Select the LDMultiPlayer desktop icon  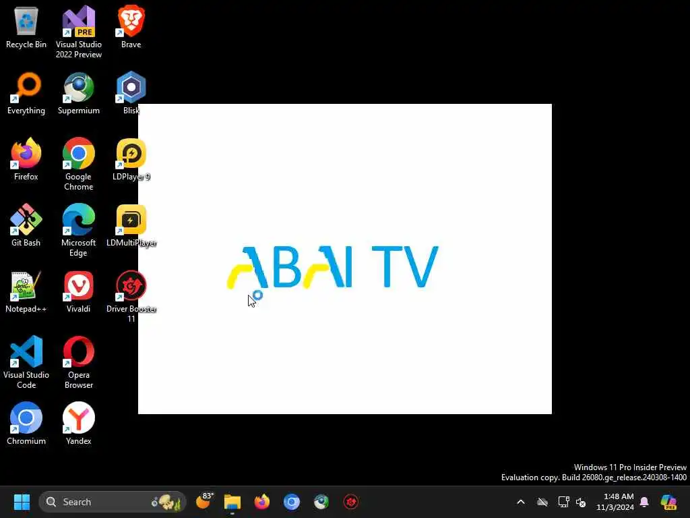(131, 225)
